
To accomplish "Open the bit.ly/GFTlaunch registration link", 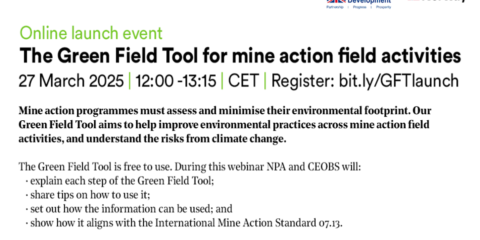I will 399,81.
